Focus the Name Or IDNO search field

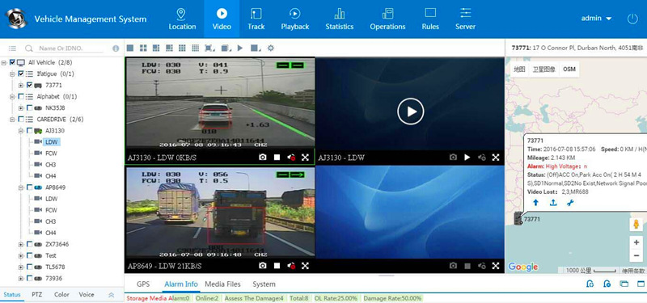point(70,48)
